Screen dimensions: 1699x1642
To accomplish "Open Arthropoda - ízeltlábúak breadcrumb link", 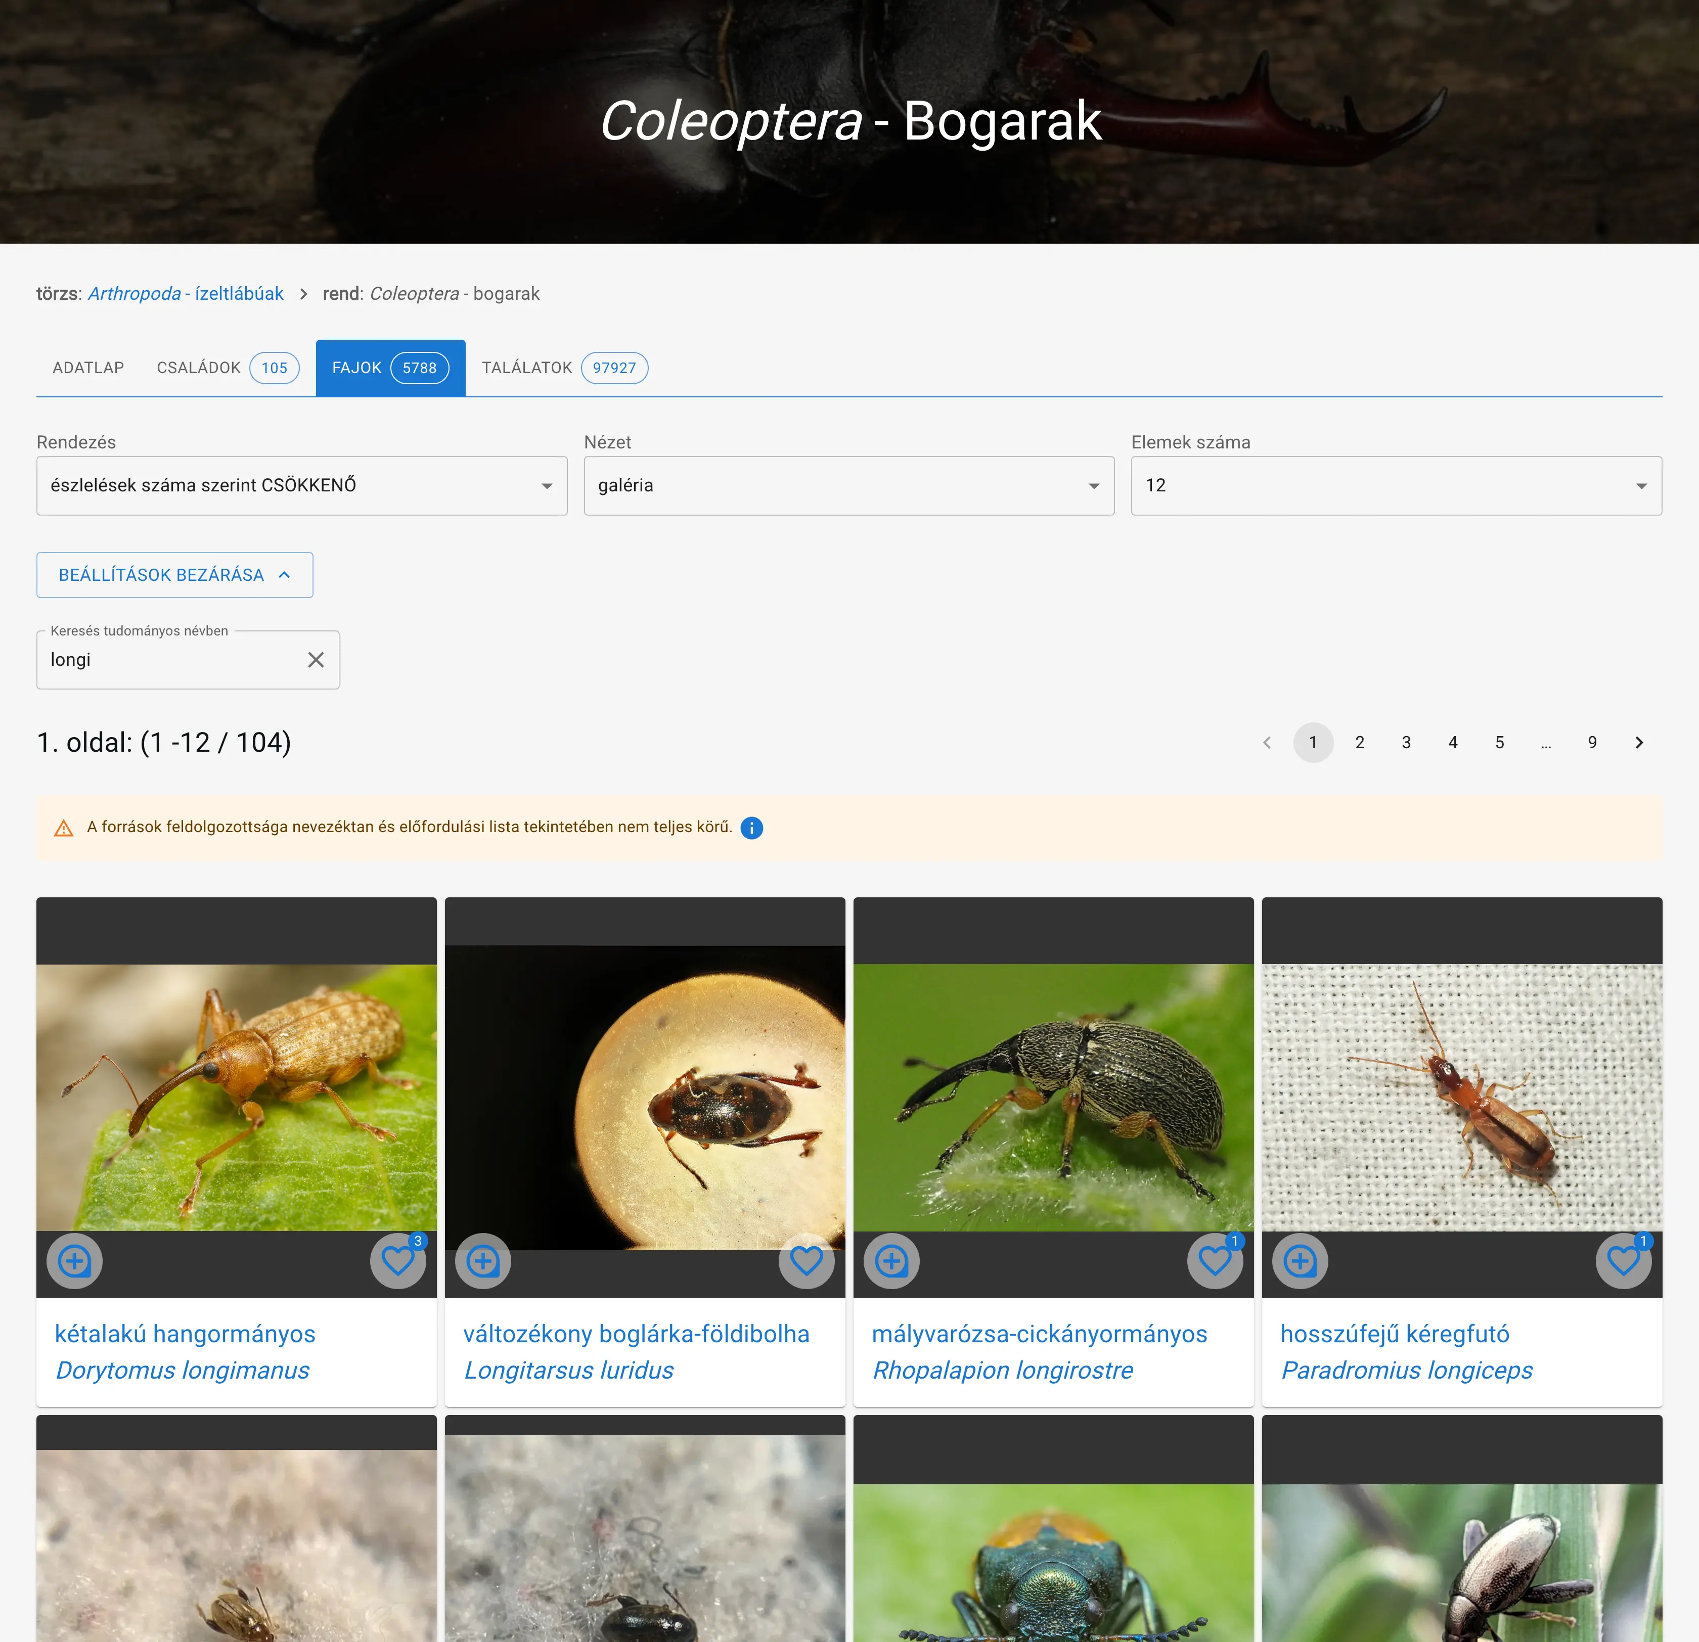I will (x=186, y=294).
